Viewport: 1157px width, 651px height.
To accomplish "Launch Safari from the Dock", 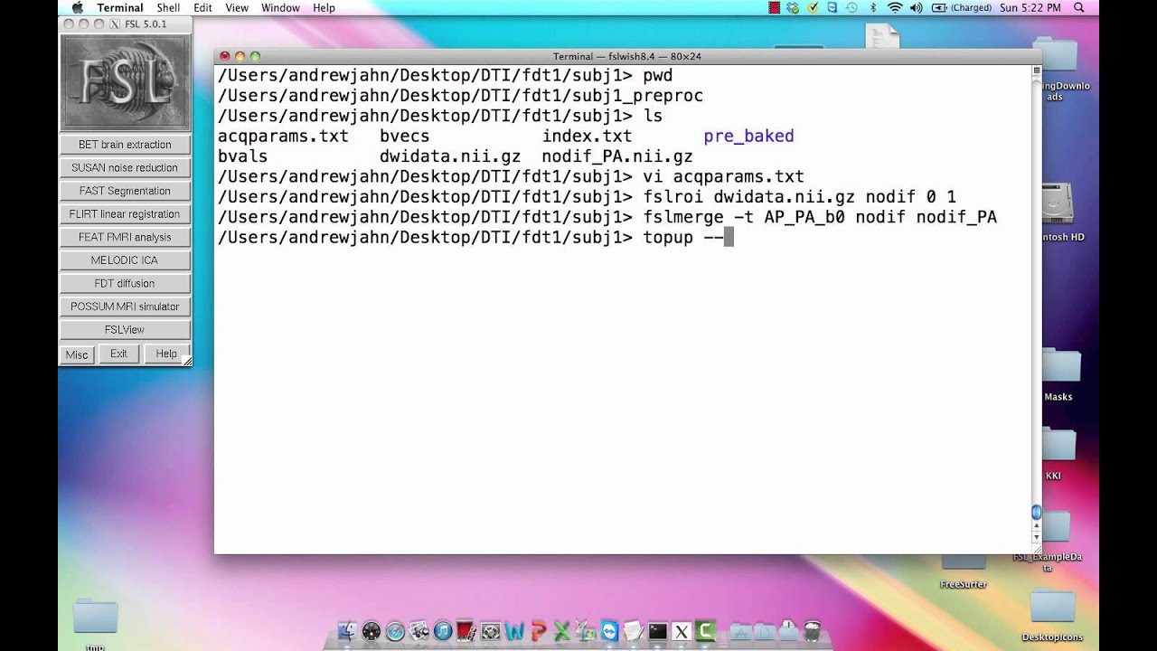I will (395, 631).
